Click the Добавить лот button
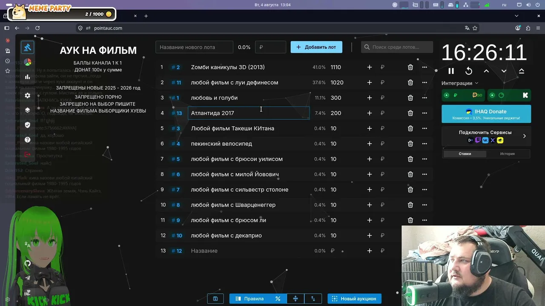The image size is (545, 306). pyautogui.click(x=316, y=47)
